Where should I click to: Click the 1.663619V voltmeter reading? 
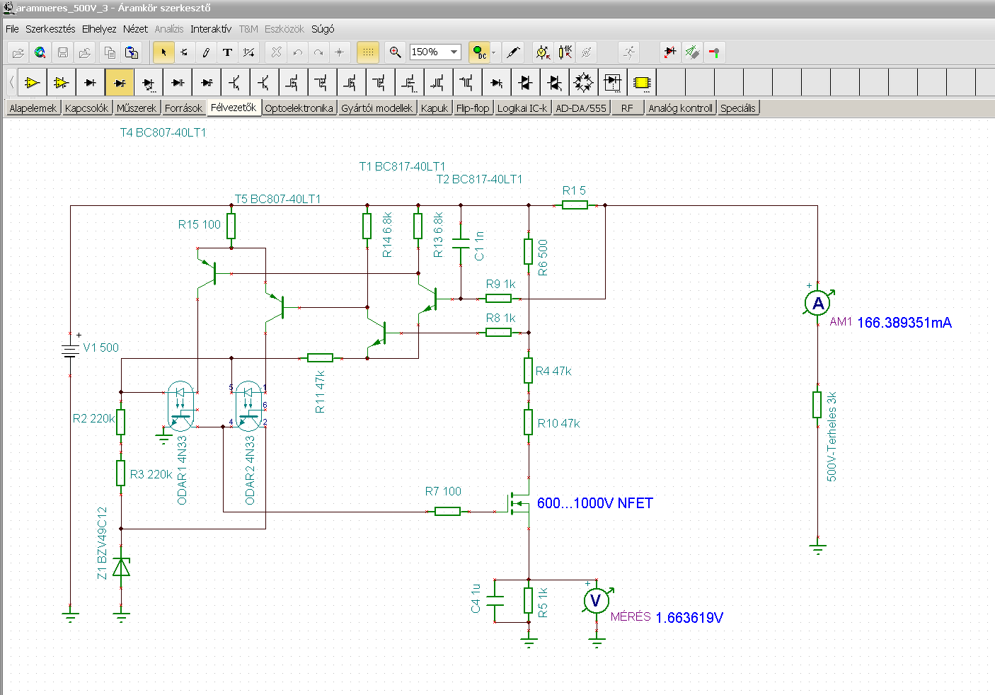click(x=689, y=618)
